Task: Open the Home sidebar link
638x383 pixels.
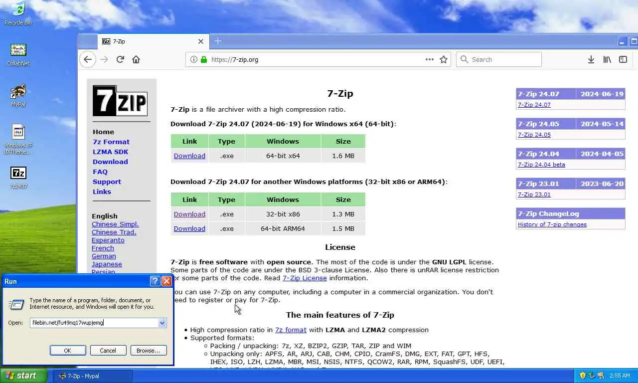Action: point(103,132)
